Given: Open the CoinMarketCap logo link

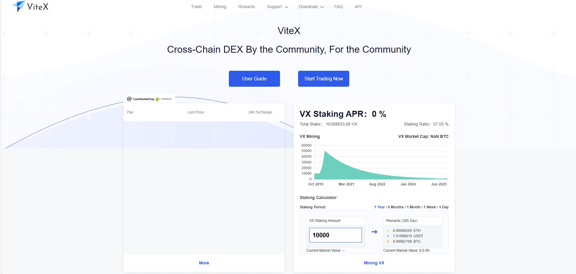Looking at the screenshot, I should pyautogui.click(x=141, y=99).
